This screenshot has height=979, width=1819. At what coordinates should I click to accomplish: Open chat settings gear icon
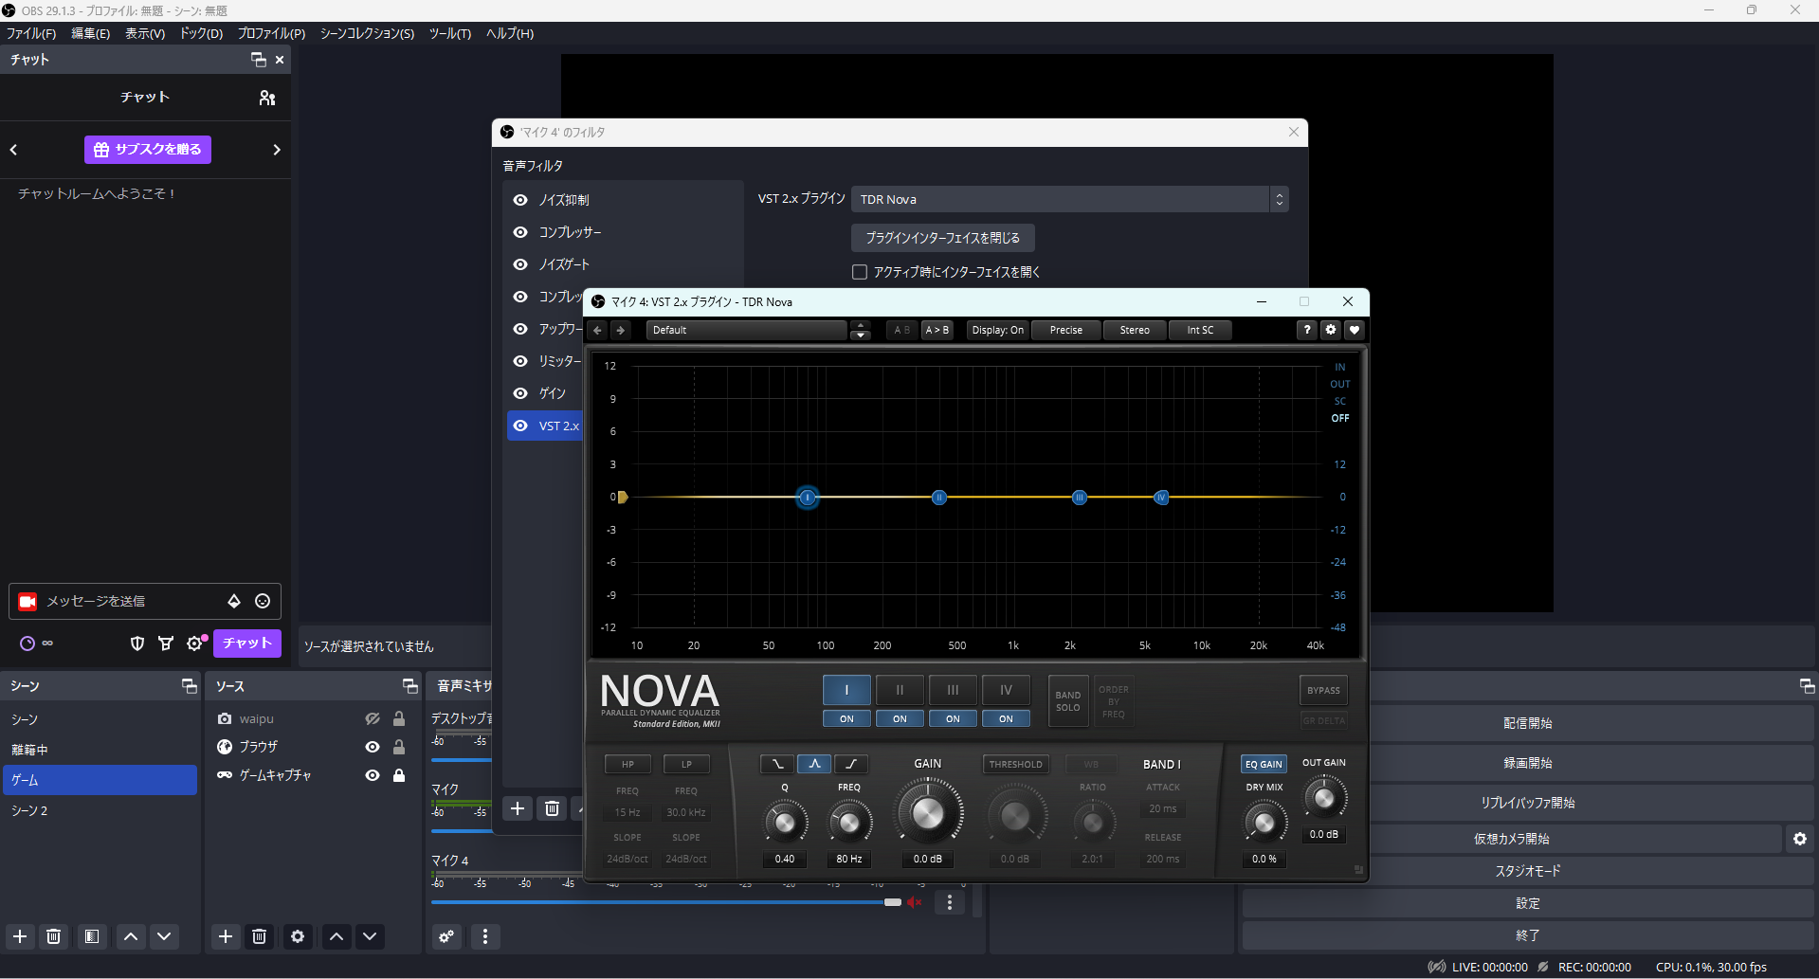[x=194, y=644]
